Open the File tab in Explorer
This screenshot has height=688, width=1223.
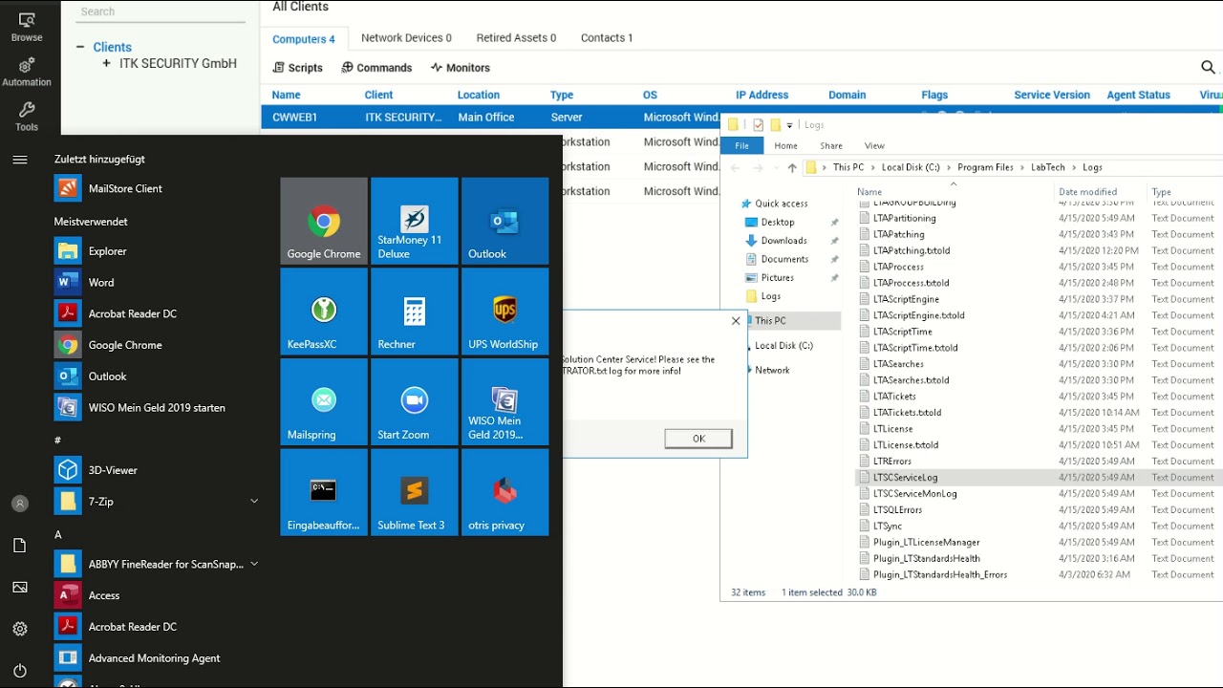click(x=742, y=145)
